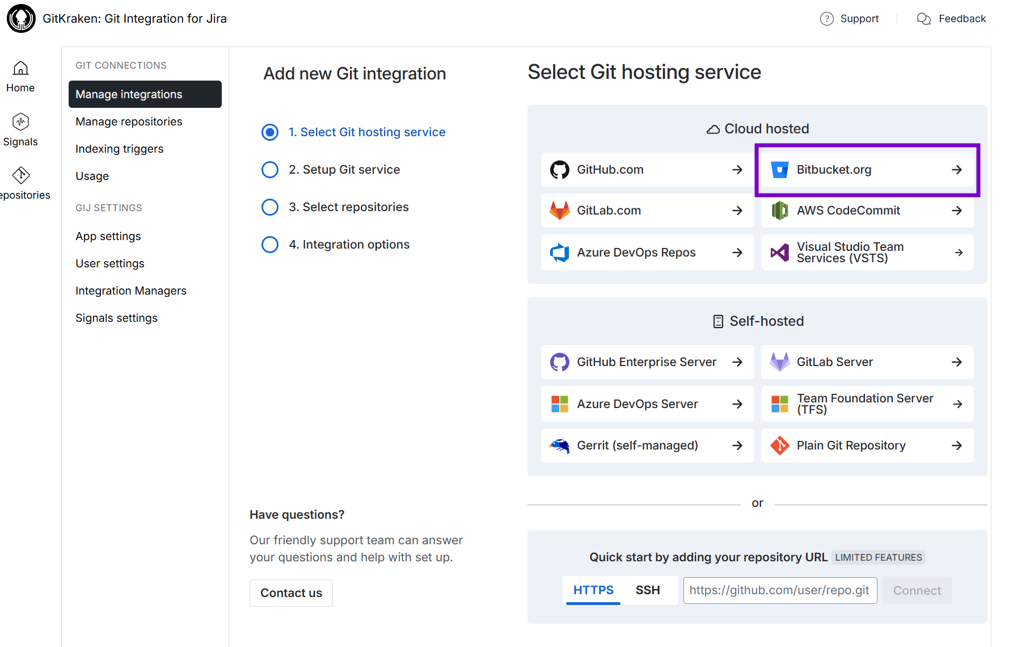This screenshot has height=647, width=1009.
Task: Open the Repositories sidebar icon
Action: 21,175
